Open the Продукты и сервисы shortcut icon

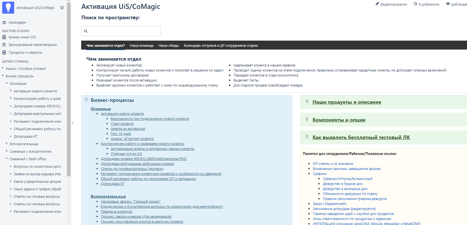coord(4,53)
